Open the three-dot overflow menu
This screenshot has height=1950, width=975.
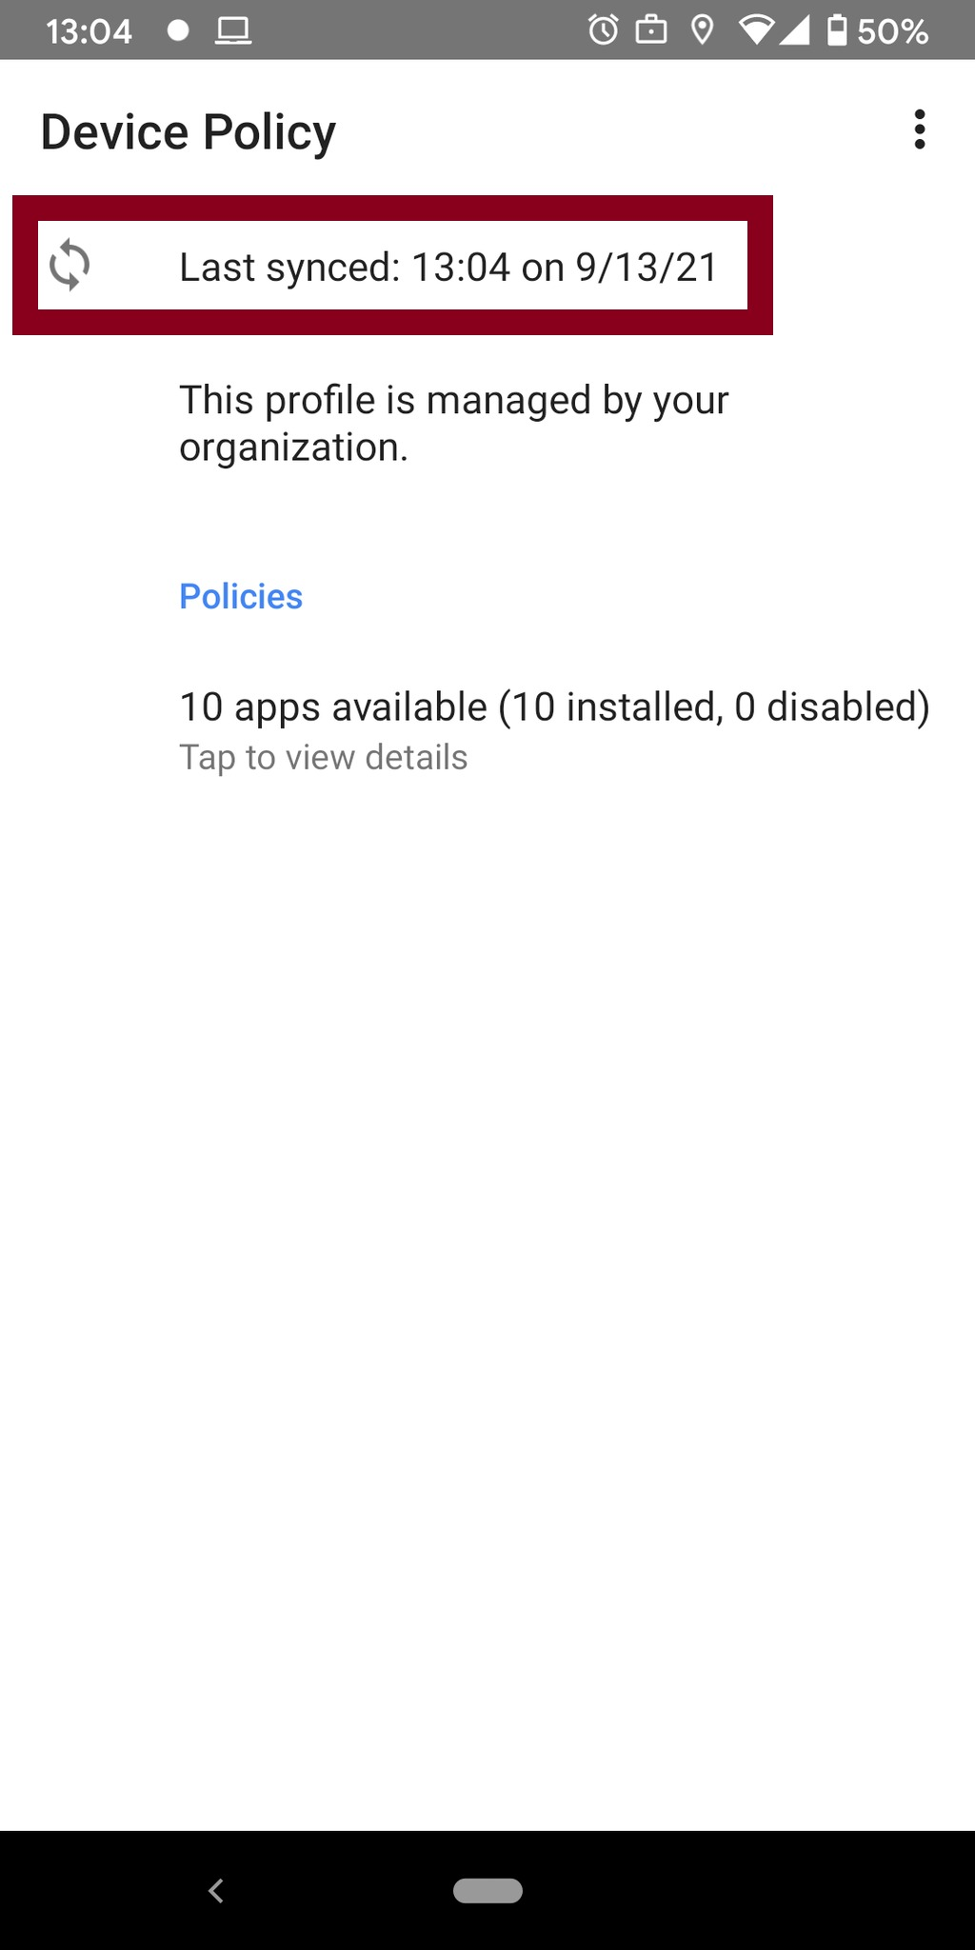(x=919, y=129)
